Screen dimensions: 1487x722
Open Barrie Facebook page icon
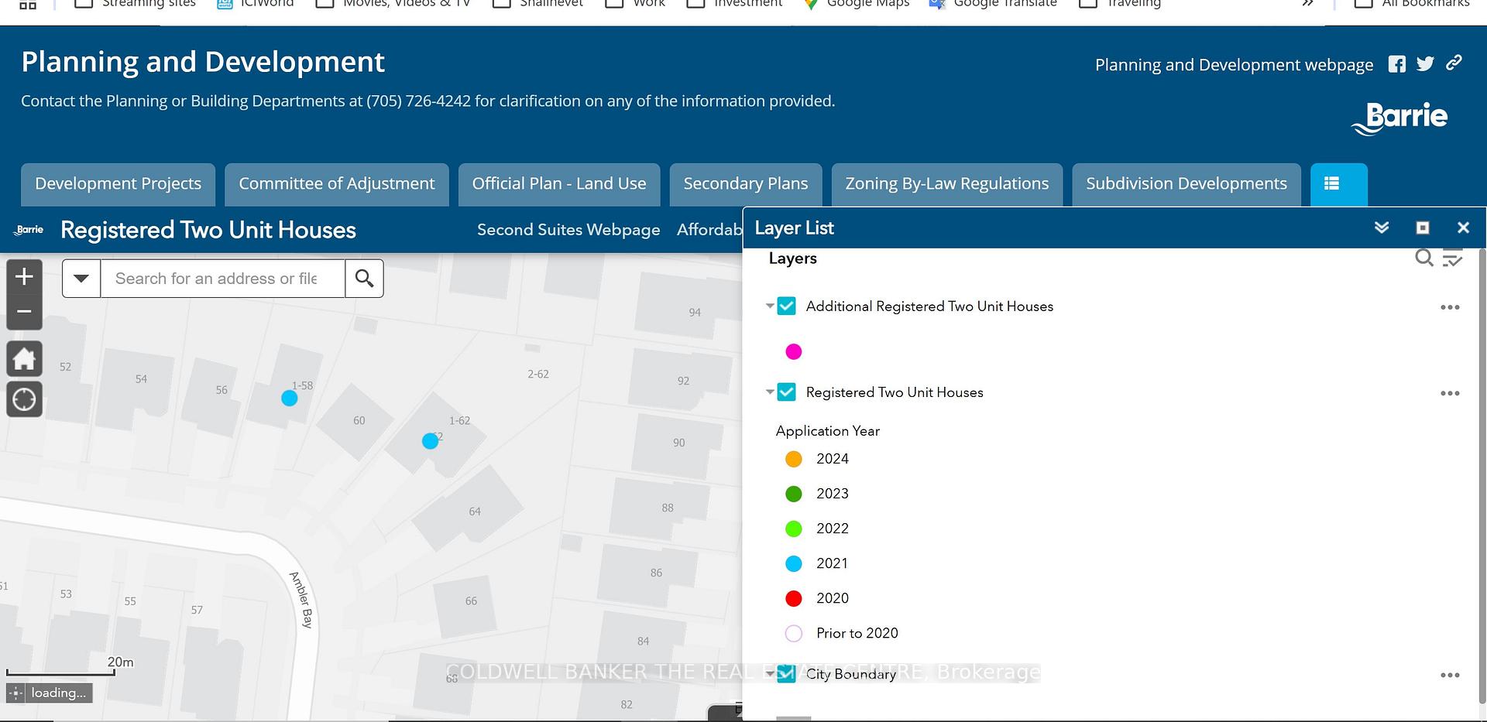click(1396, 64)
